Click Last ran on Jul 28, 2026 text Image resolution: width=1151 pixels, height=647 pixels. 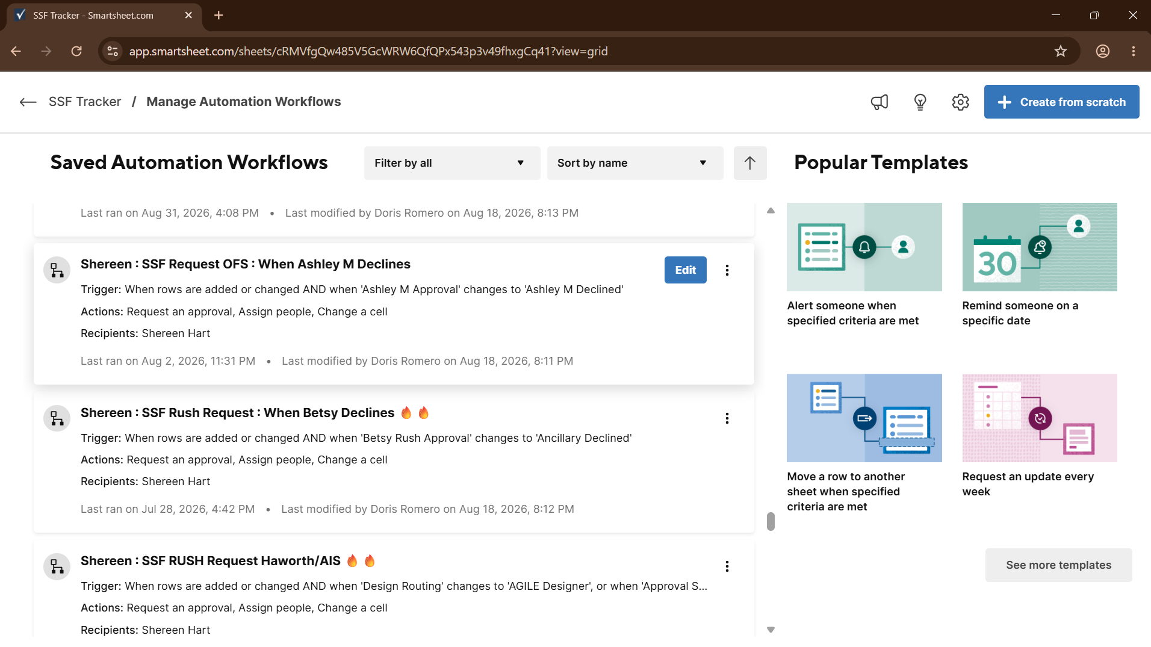coord(167,509)
